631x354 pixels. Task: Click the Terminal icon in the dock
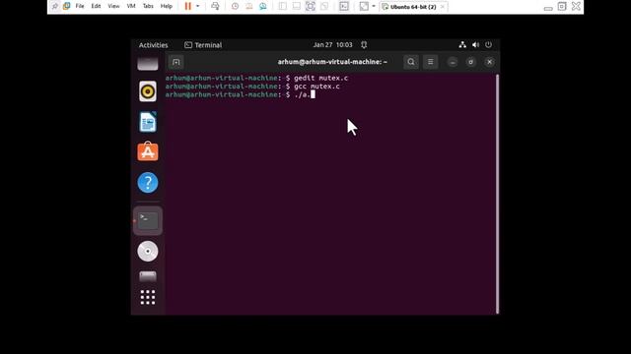(x=148, y=220)
